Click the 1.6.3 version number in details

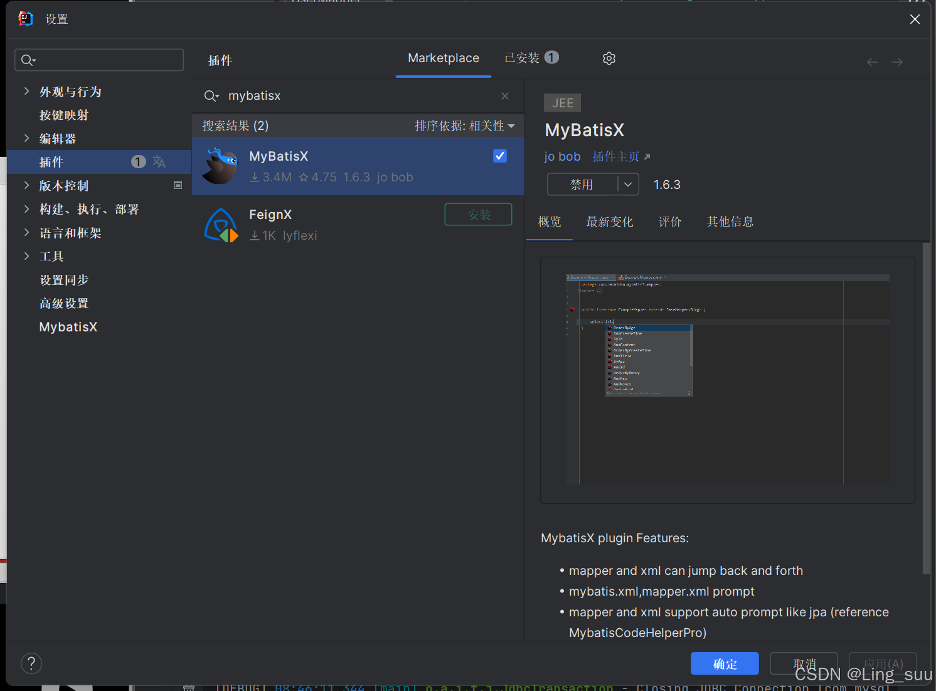(667, 185)
